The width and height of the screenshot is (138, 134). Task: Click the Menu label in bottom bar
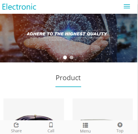pyautogui.click(x=85, y=131)
